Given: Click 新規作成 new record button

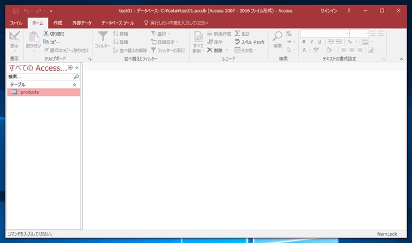Looking at the screenshot, I should 219,33.
